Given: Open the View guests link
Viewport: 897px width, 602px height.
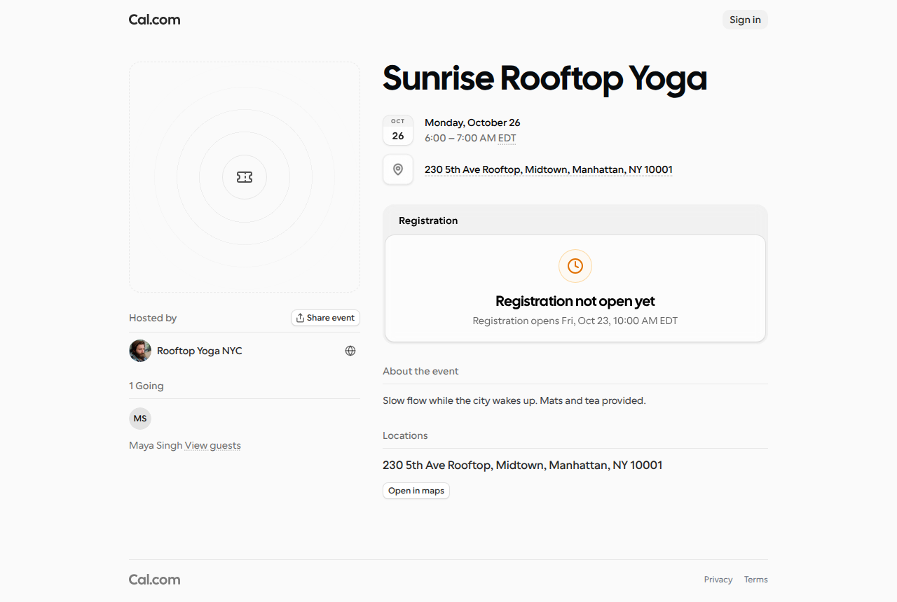Looking at the screenshot, I should coord(213,445).
